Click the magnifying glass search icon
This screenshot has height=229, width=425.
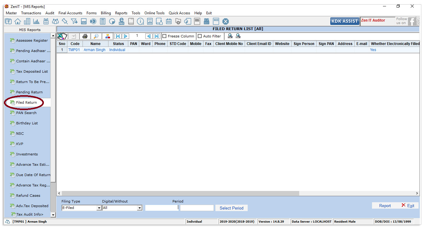click(x=96, y=36)
